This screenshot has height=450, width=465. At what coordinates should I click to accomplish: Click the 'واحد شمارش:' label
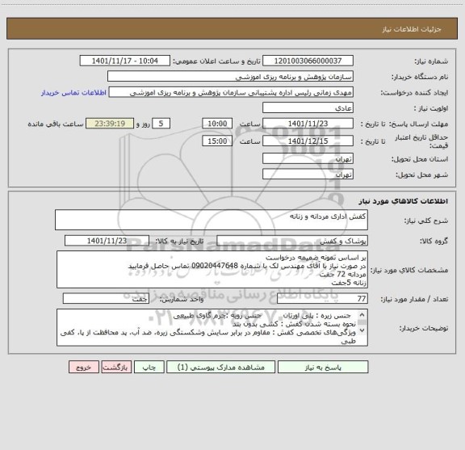tap(182, 299)
